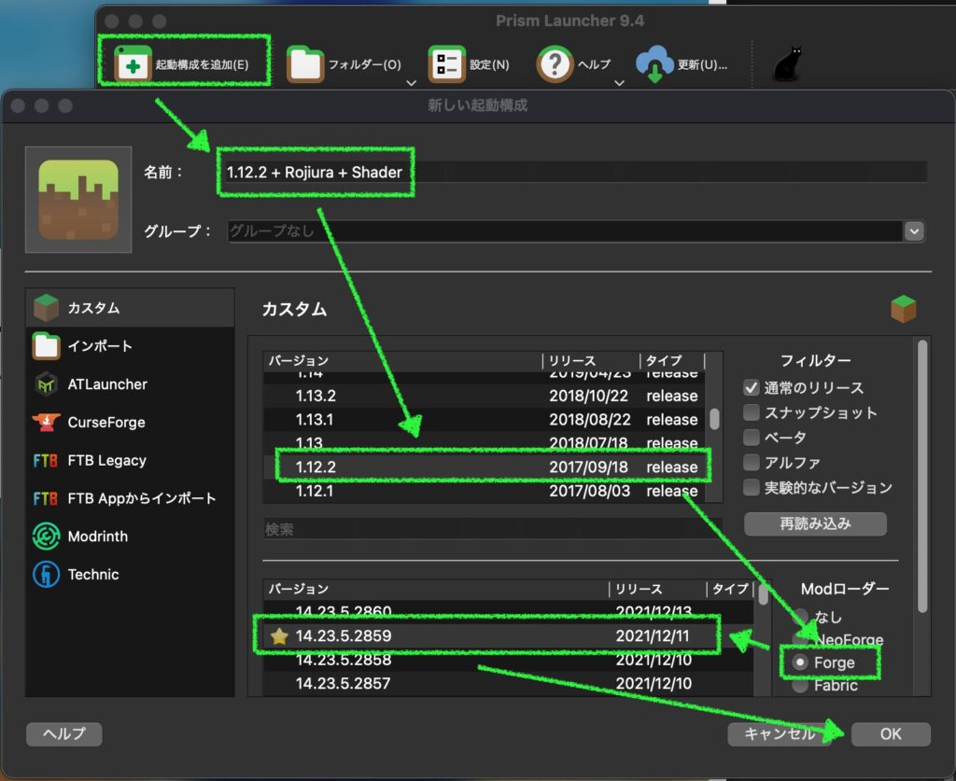Viewport: 956px width, 781px height.
Task: Open 設定(N) settings toolbar icon
Action: click(x=446, y=64)
